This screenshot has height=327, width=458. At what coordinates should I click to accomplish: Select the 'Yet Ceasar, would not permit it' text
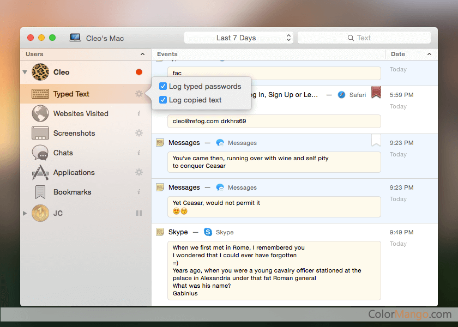(274, 207)
